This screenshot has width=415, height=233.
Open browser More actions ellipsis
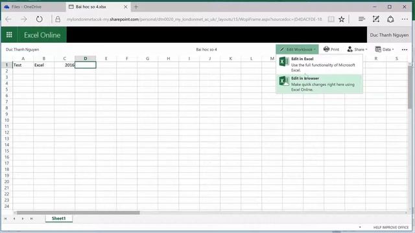(405, 19)
